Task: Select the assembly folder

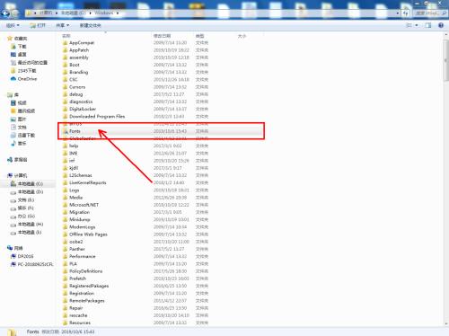Action: coord(75,57)
